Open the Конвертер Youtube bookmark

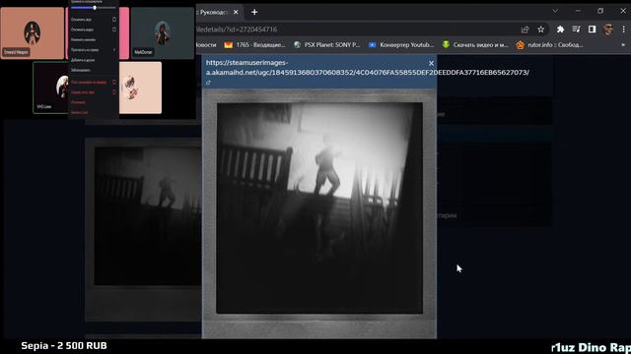click(401, 45)
